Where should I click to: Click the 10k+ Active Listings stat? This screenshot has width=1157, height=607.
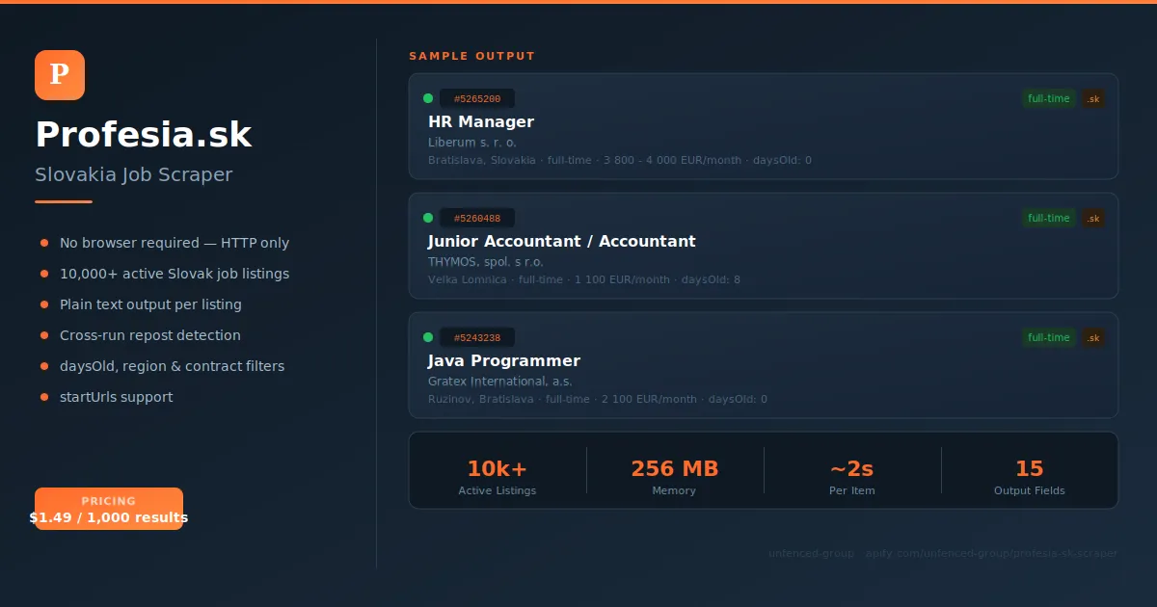coord(498,477)
